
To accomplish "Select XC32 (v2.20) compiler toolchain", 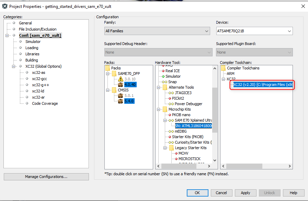I will [262, 85].
